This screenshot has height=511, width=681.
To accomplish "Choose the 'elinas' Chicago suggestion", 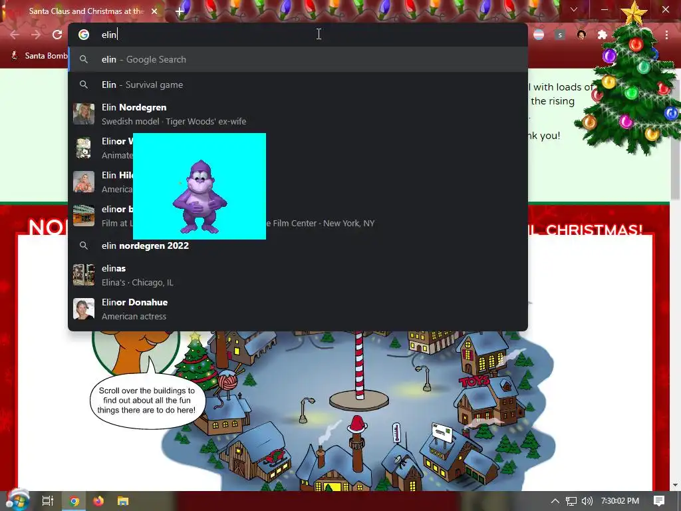I will tap(298, 275).
